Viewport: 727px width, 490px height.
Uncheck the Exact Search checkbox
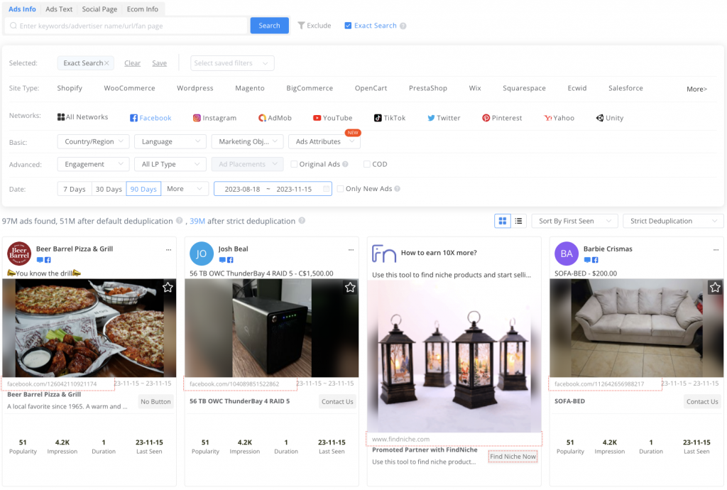click(348, 26)
